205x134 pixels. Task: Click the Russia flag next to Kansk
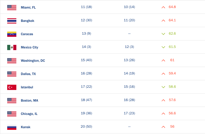[12, 127]
